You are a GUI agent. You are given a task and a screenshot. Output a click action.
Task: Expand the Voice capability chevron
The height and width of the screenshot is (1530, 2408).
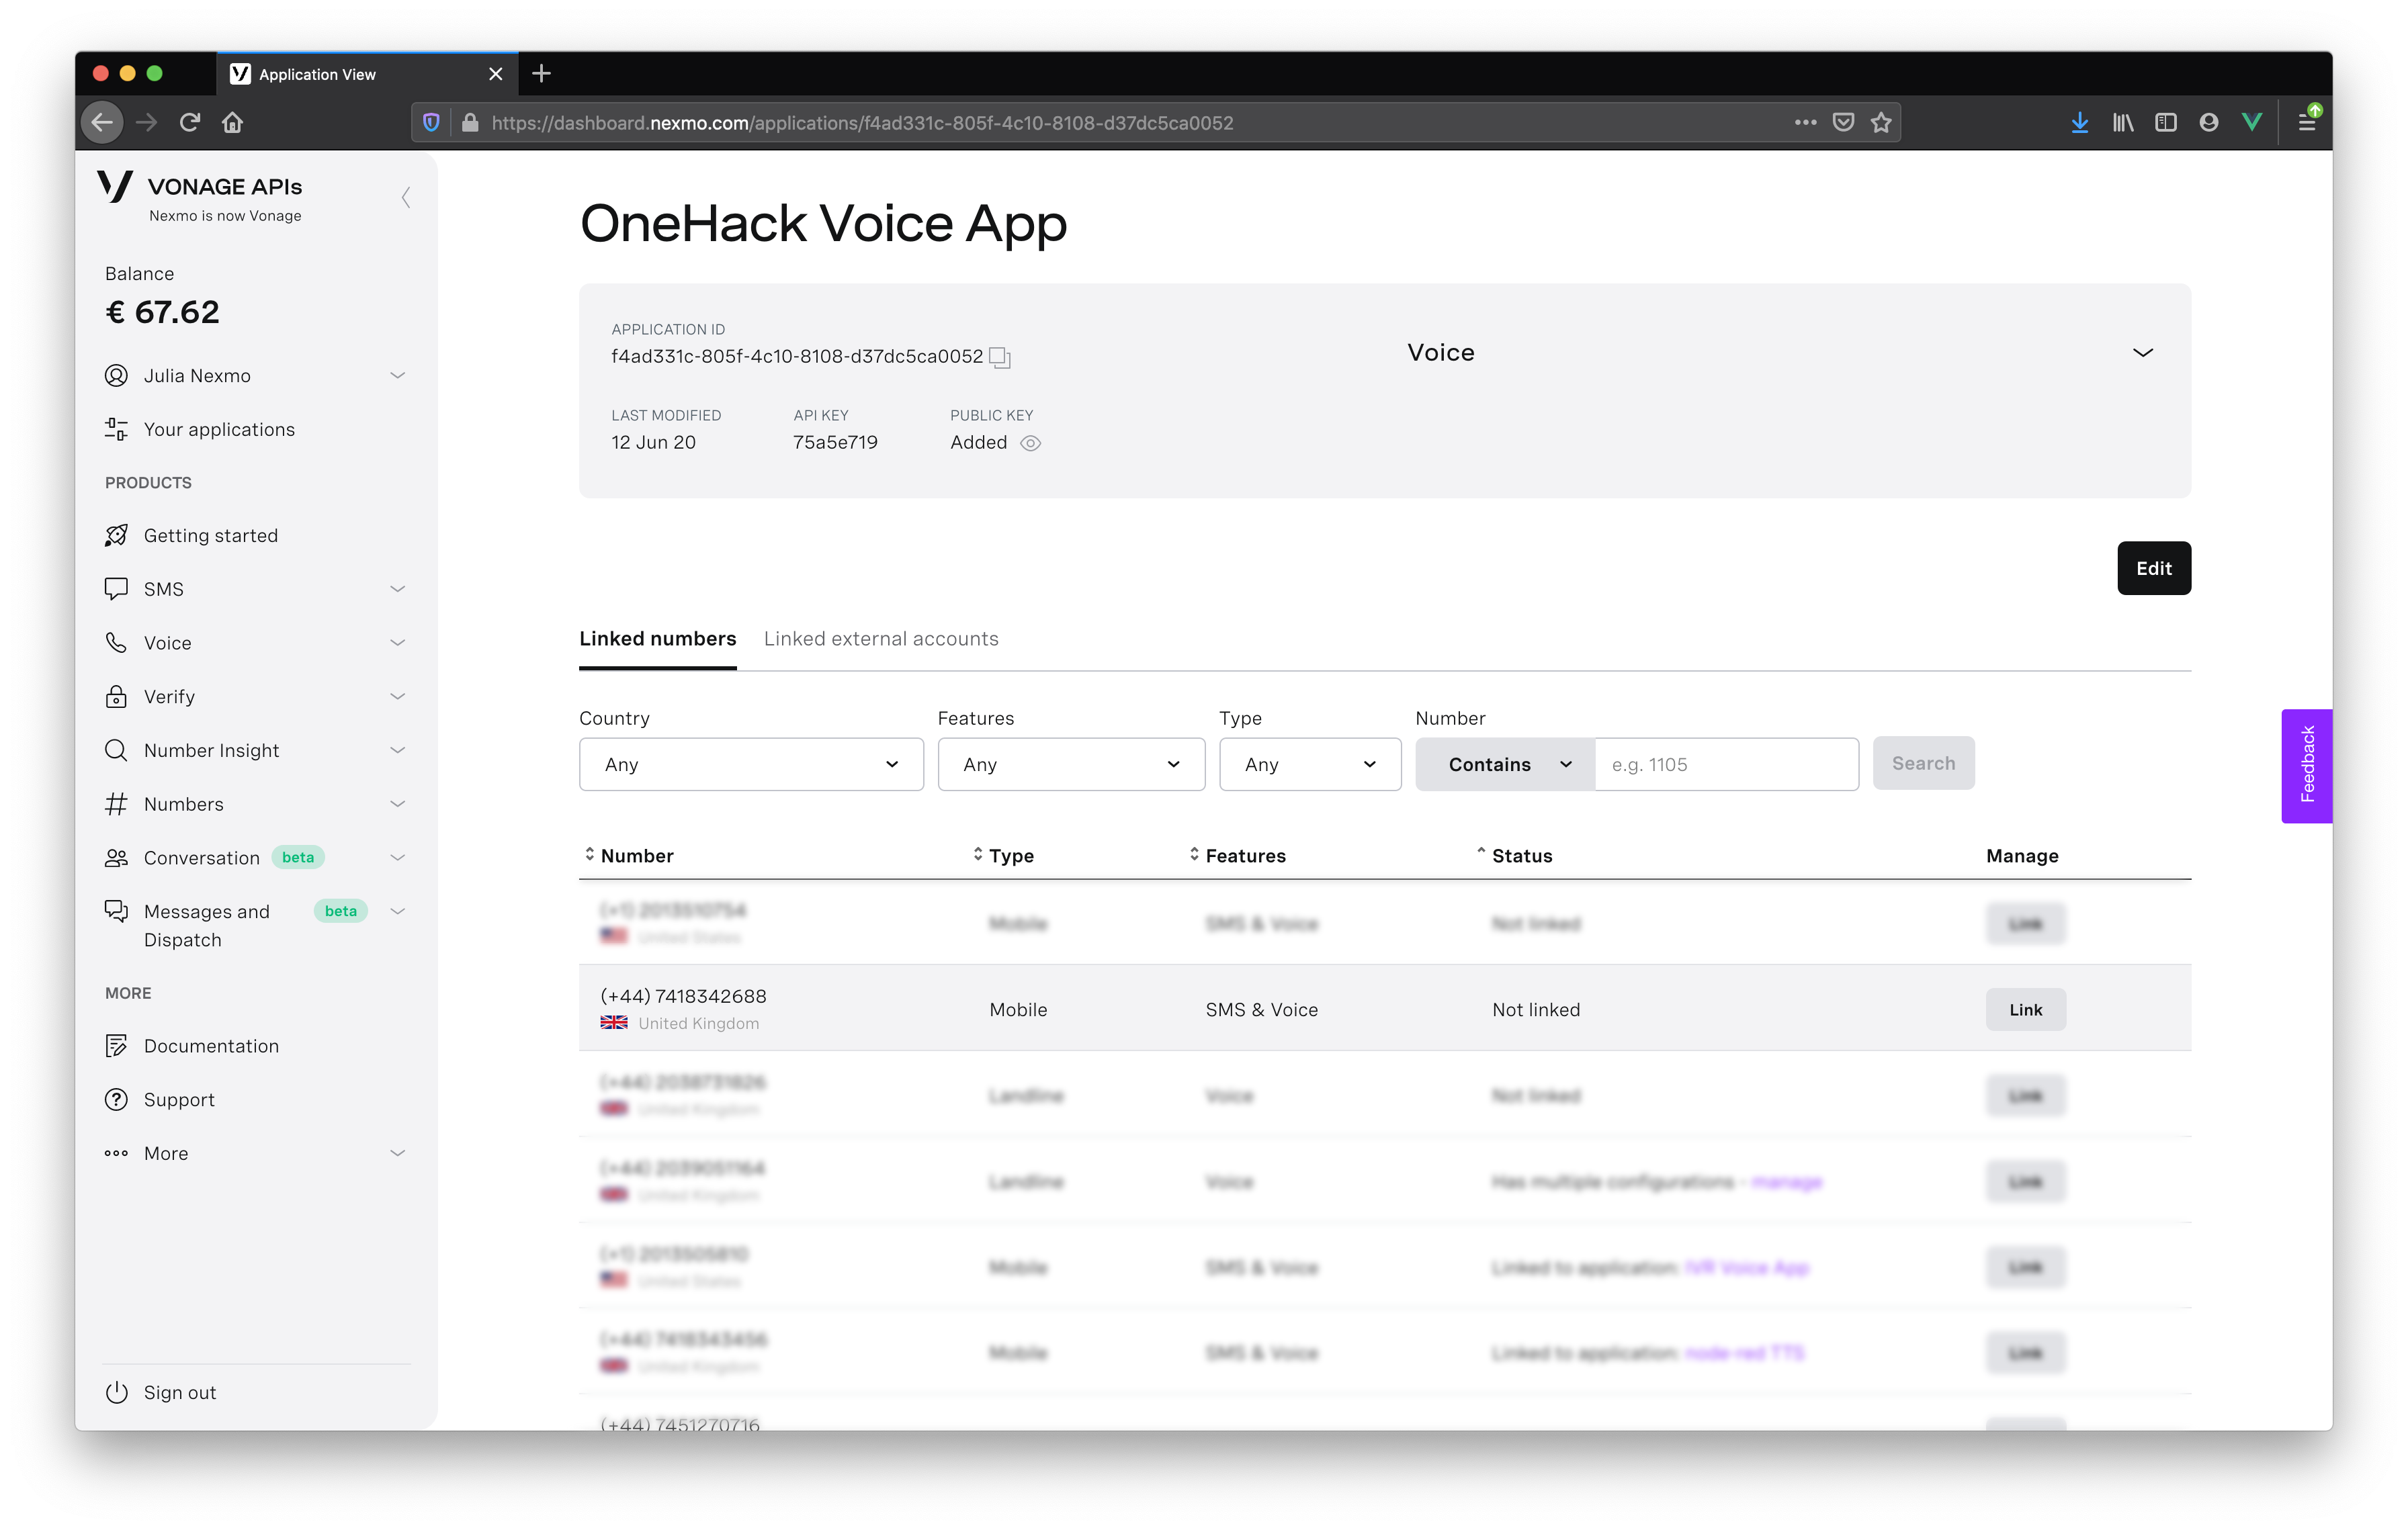(x=2142, y=353)
